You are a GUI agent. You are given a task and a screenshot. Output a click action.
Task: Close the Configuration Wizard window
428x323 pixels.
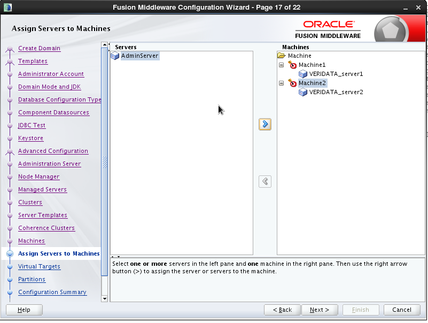pos(418,7)
